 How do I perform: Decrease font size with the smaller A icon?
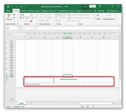point(35,18)
